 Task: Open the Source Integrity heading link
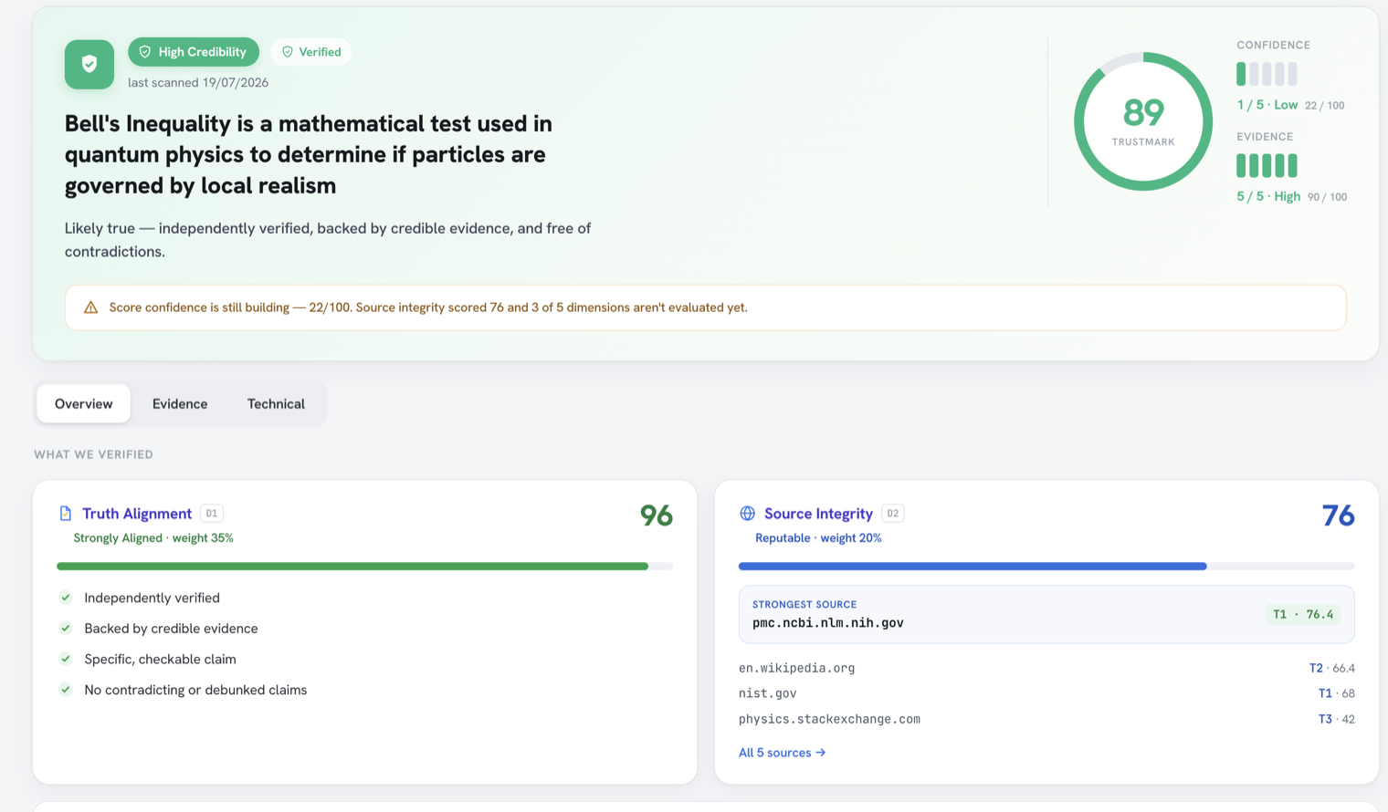(x=818, y=514)
